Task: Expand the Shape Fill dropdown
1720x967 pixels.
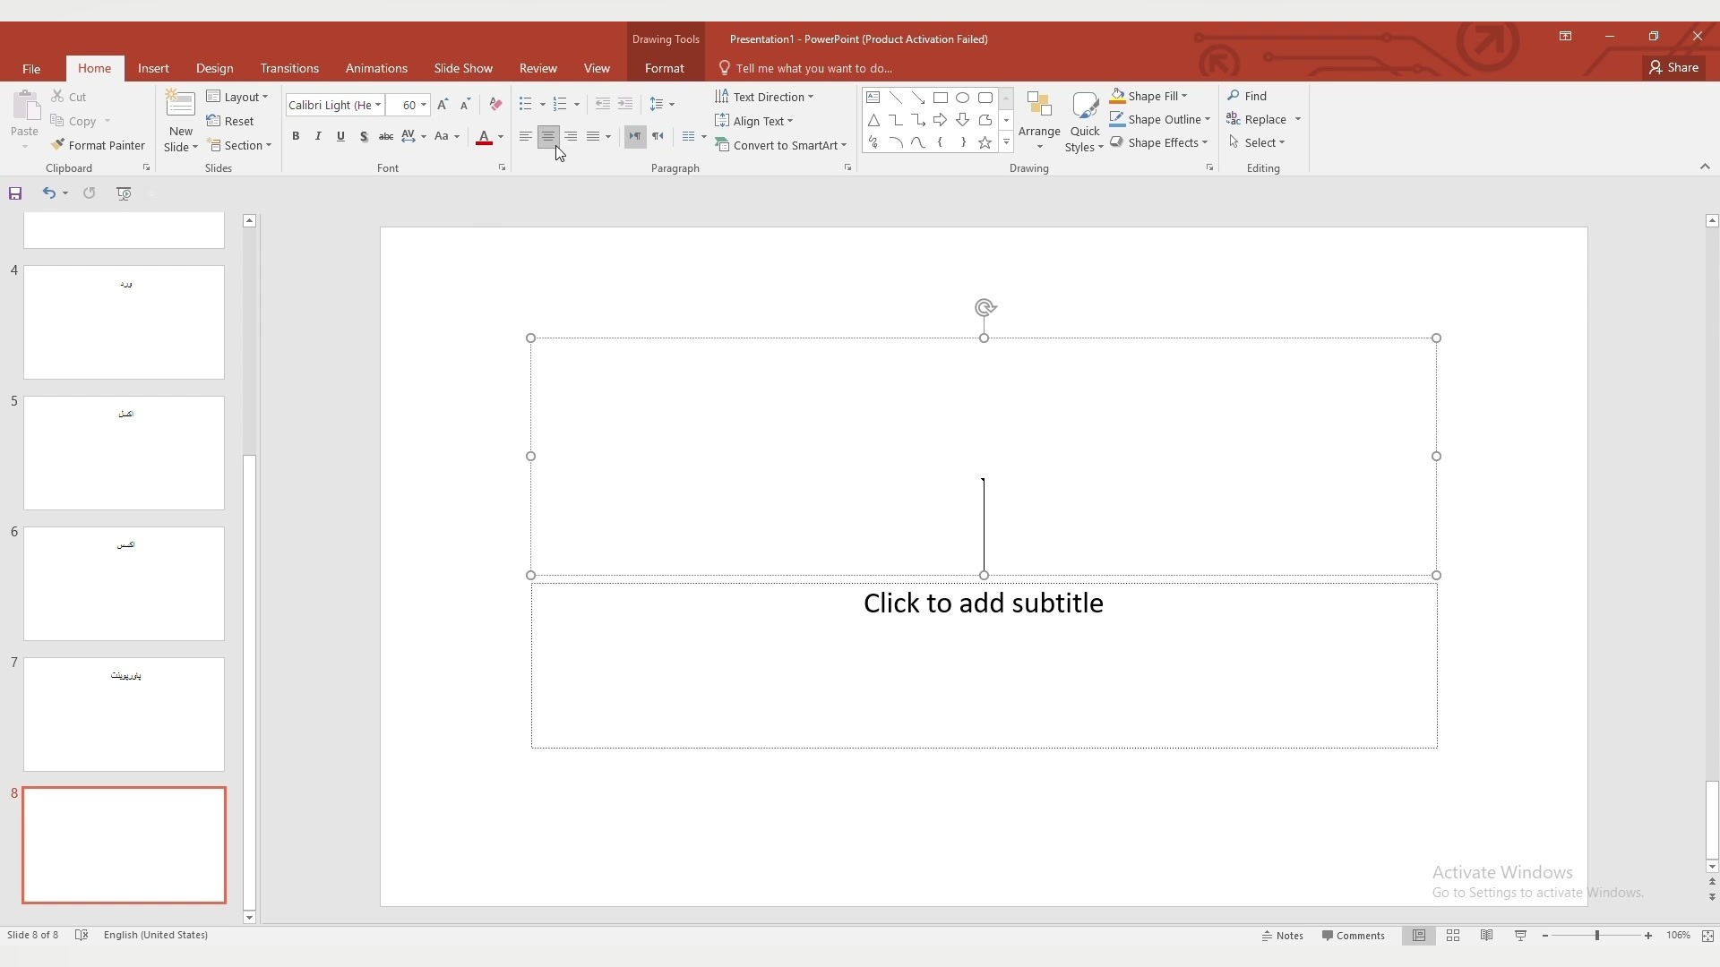Action: pos(1184,96)
